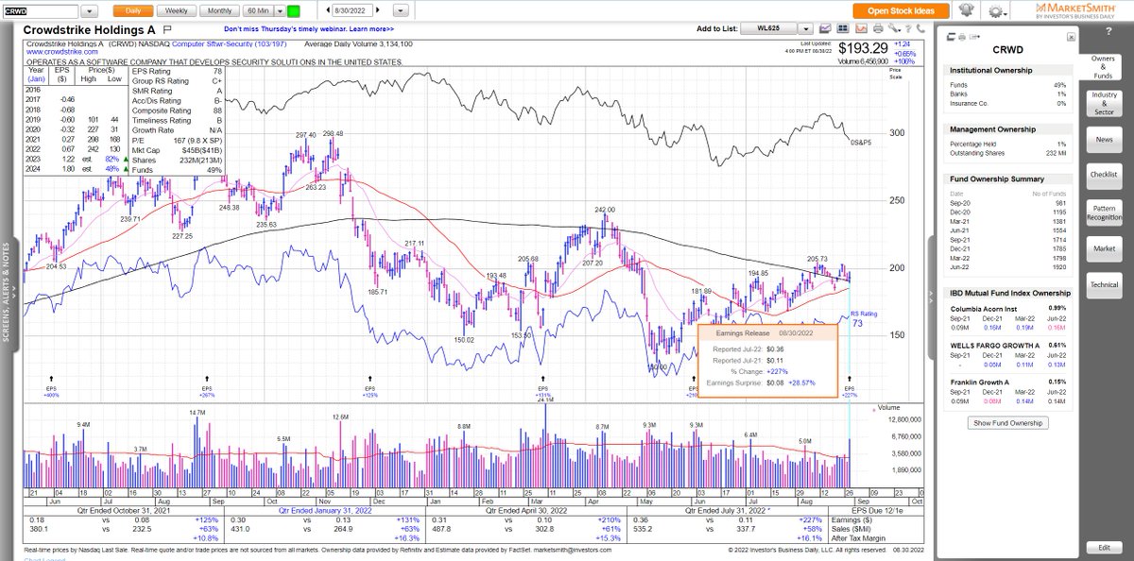Screen dimensions: 1134x561
Task: Click the flag icon next to Crowdstrike Holdings A
Action: click(167, 30)
